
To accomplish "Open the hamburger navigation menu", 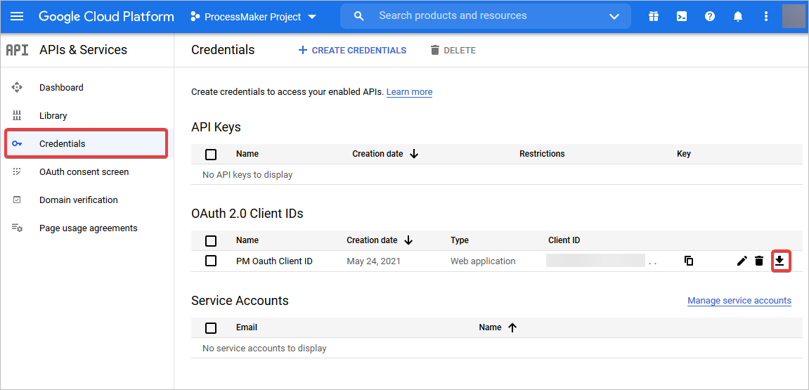I will (17, 16).
